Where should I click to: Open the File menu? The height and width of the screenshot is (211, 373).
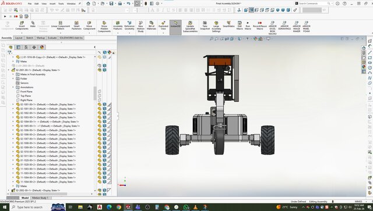click(30, 4)
